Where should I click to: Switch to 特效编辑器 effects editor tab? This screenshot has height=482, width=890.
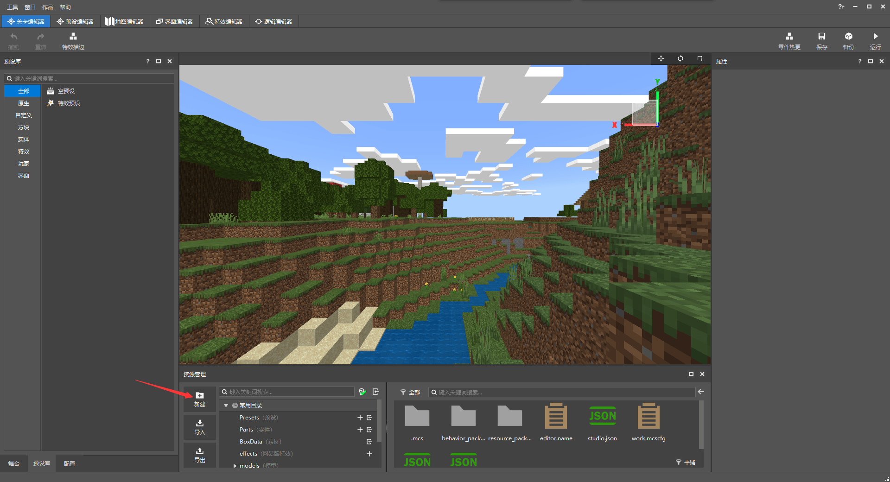tap(224, 21)
